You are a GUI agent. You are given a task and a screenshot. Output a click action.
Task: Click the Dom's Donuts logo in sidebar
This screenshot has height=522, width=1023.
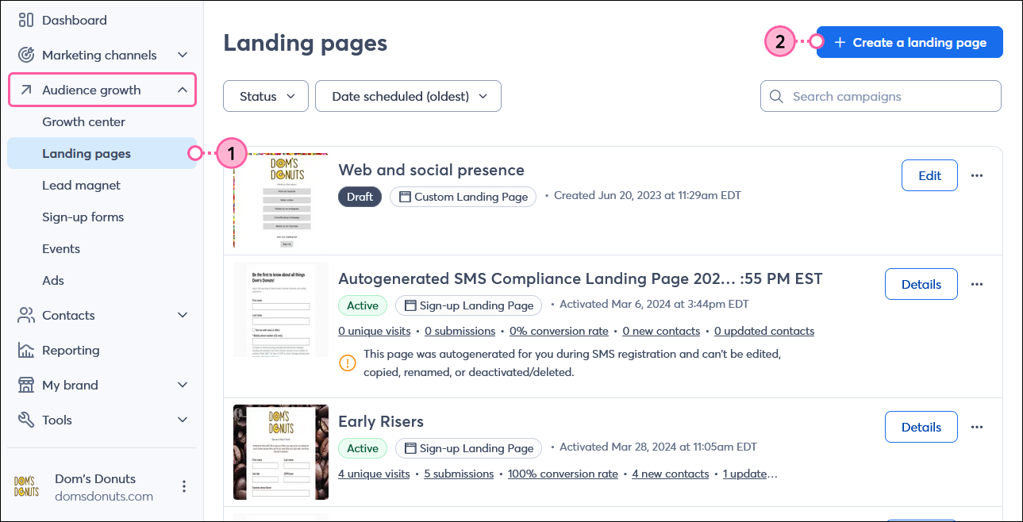pyautogui.click(x=26, y=486)
